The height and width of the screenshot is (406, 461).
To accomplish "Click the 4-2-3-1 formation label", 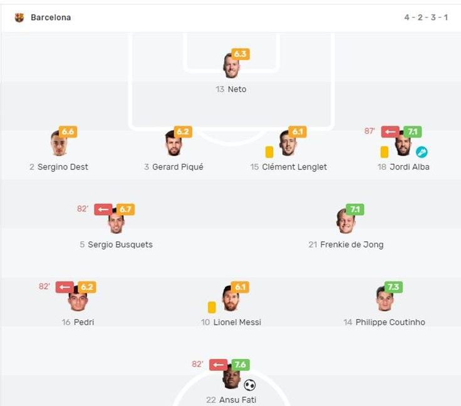I will (x=426, y=18).
